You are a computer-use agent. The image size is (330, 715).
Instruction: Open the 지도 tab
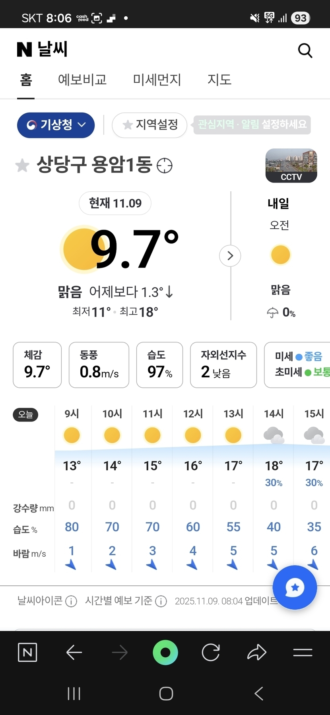click(219, 80)
